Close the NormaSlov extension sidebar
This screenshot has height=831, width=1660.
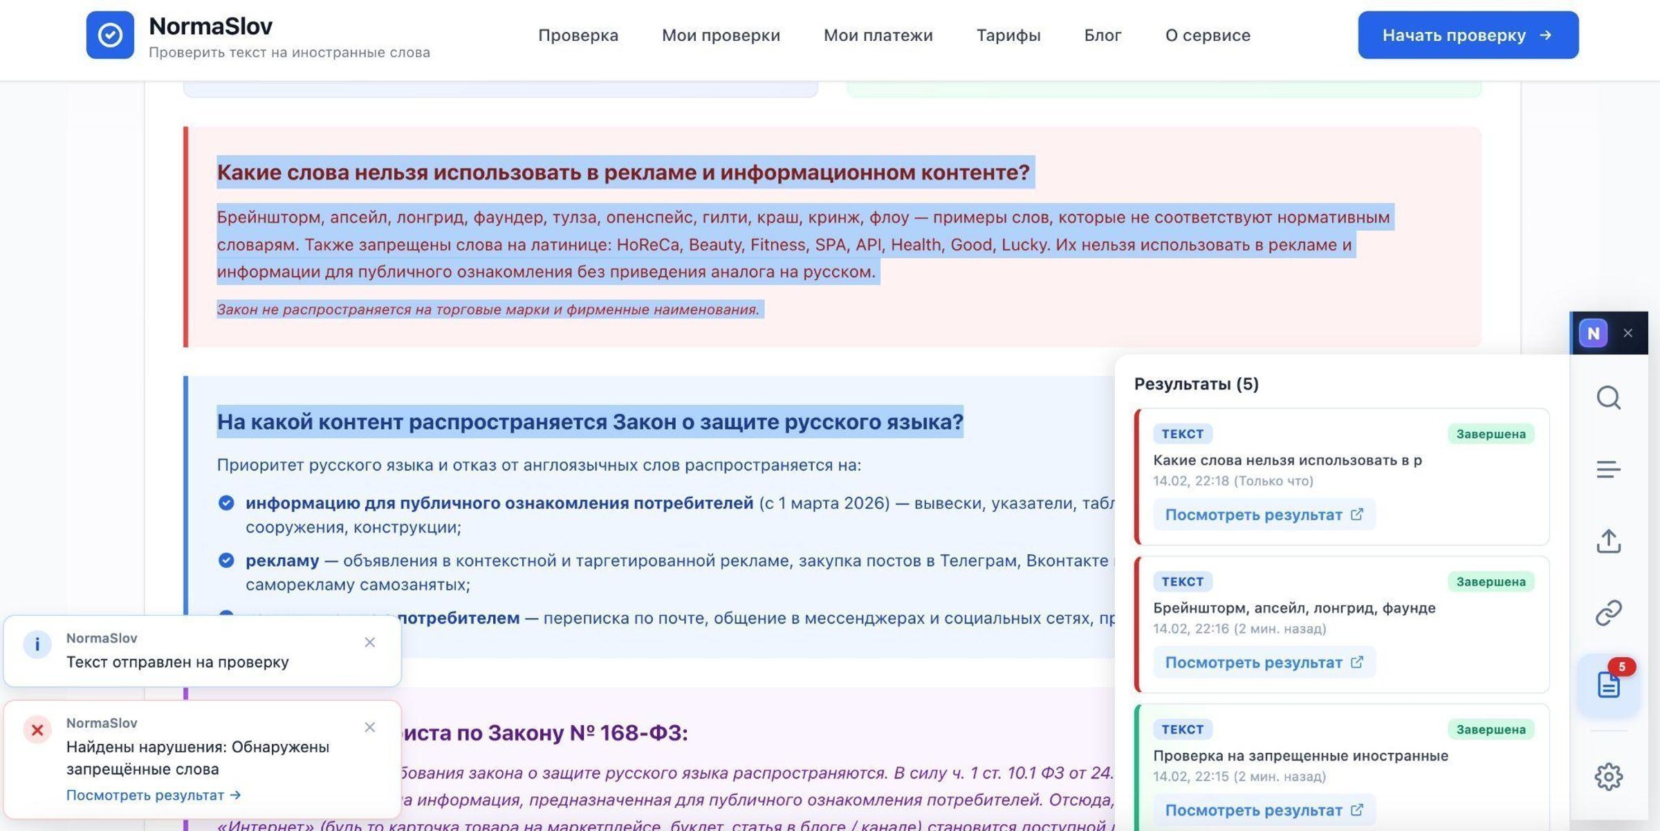tap(1628, 334)
